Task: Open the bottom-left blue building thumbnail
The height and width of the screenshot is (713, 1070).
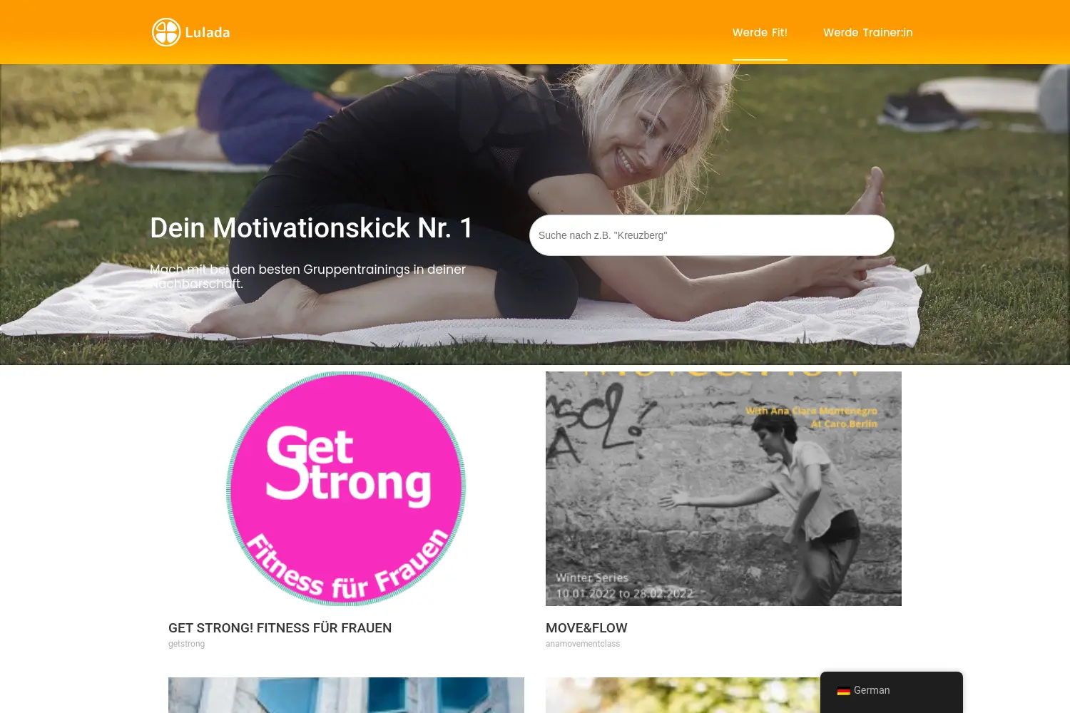Action: coord(346,695)
